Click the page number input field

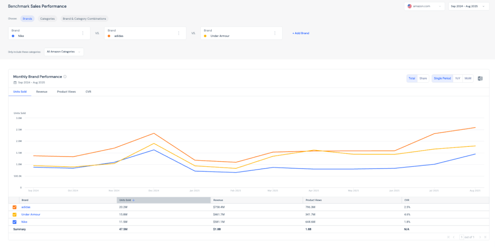tap(462, 237)
